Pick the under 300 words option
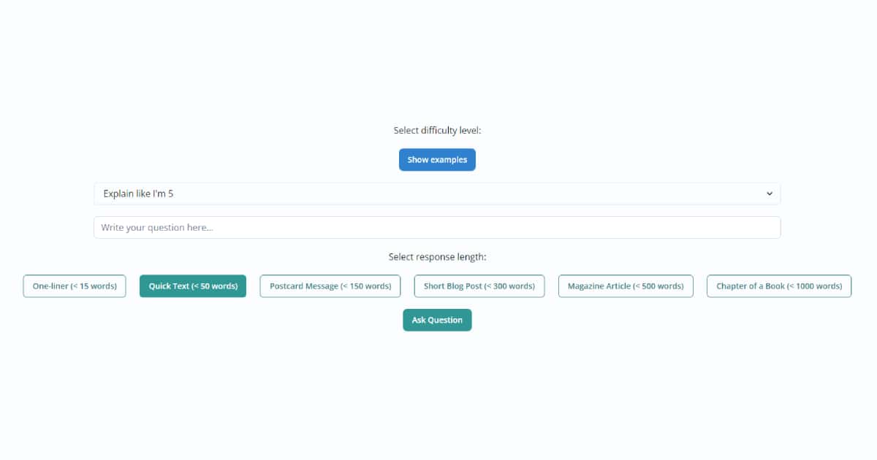This screenshot has height=460, width=877. pyautogui.click(x=479, y=286)
